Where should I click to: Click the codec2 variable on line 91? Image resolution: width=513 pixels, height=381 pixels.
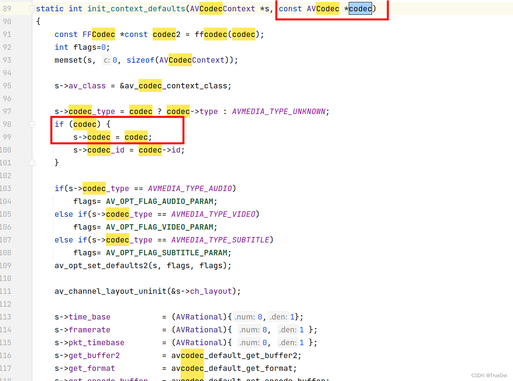pyautogui.click(x=167, y=34)
